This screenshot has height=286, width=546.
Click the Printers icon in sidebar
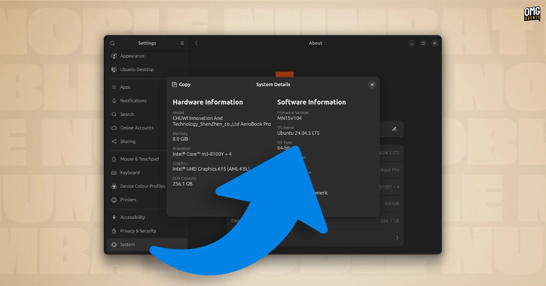coord(114,200)
